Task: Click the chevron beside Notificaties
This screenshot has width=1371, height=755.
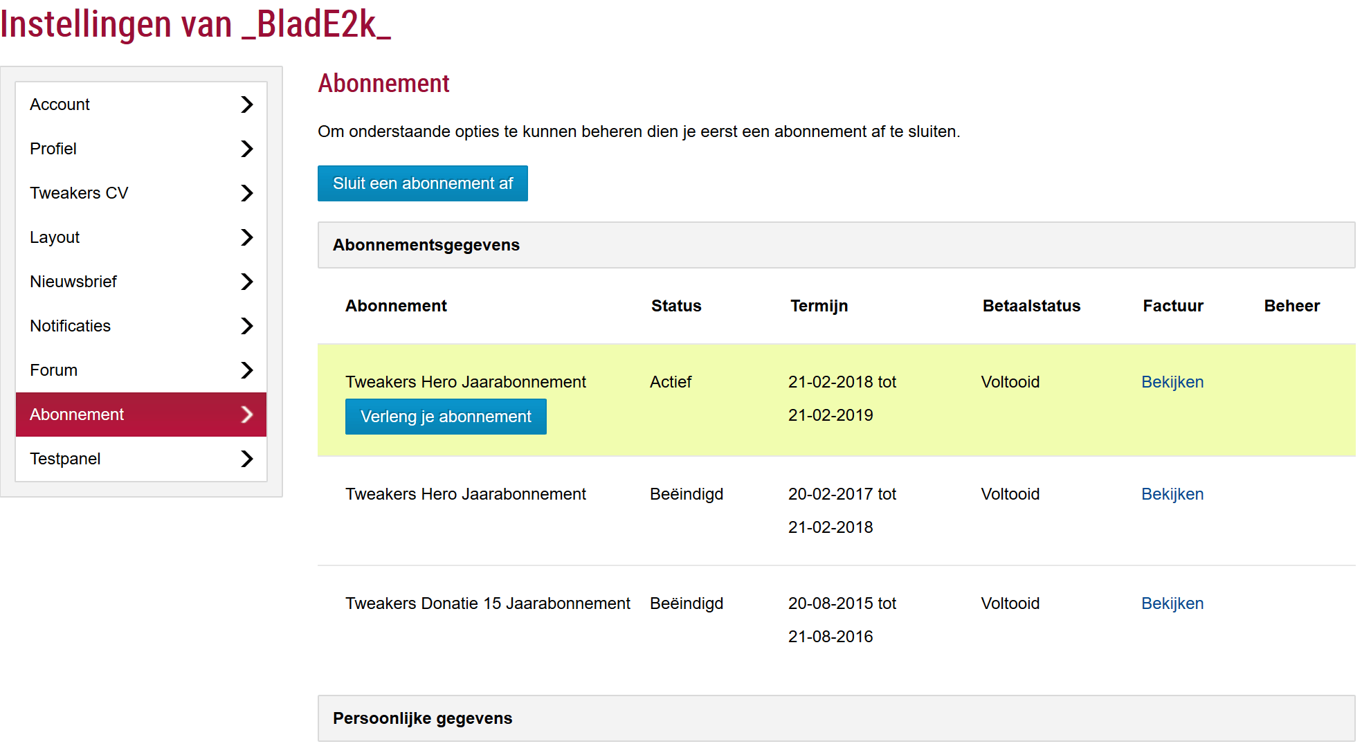Action: click(x=246, y=326)
